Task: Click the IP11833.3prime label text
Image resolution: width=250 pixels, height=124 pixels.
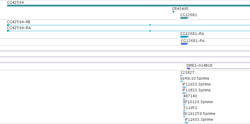Action: point(197,90)
